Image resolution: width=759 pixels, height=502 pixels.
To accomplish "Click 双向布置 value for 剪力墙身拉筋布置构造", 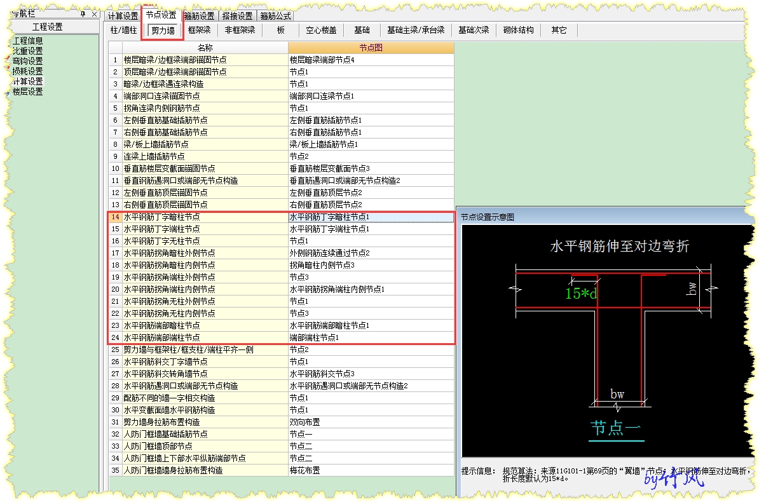I will (371, 422).
